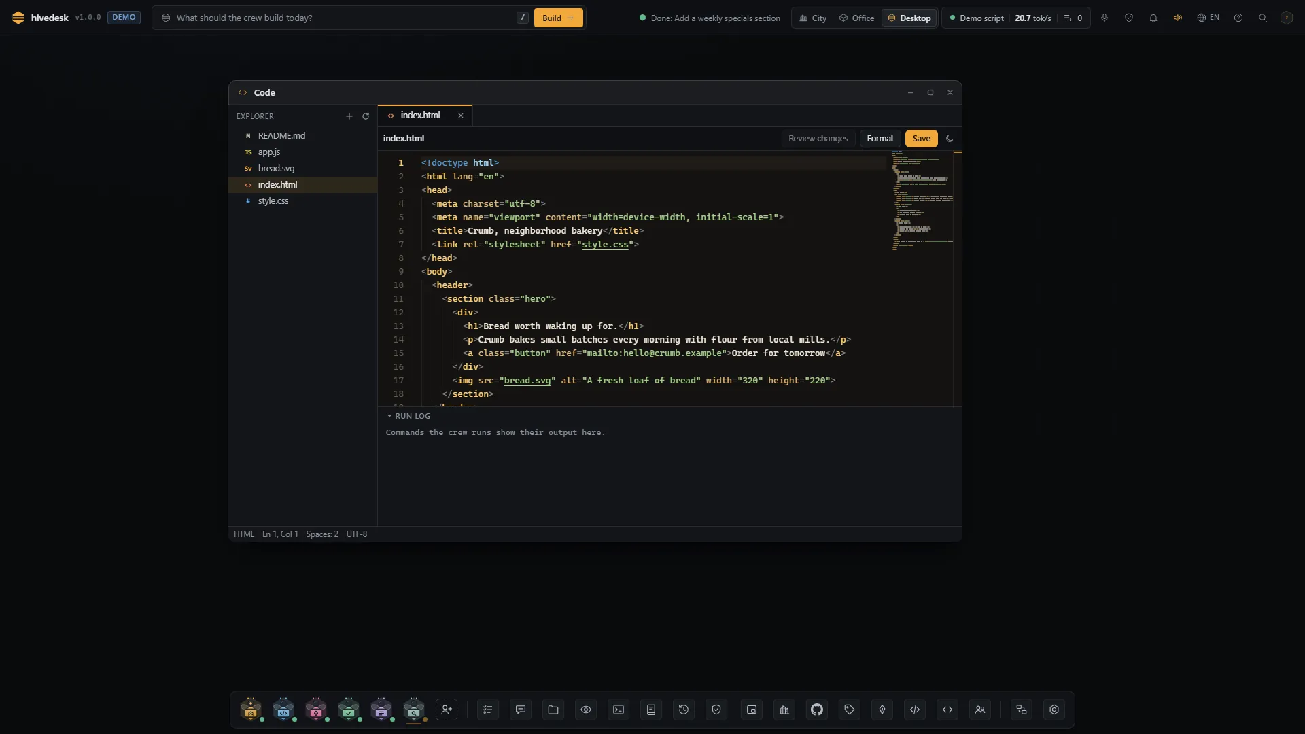Open the shield check icon in the dock
Viewport: 1305px width, 734px height.
716,710
